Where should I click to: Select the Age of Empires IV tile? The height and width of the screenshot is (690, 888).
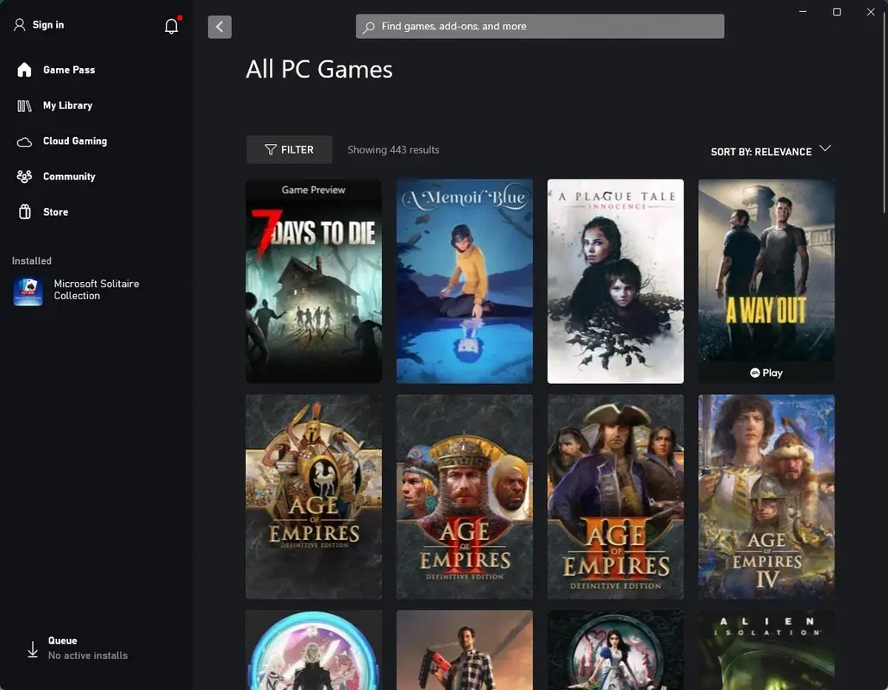(766, 496)
